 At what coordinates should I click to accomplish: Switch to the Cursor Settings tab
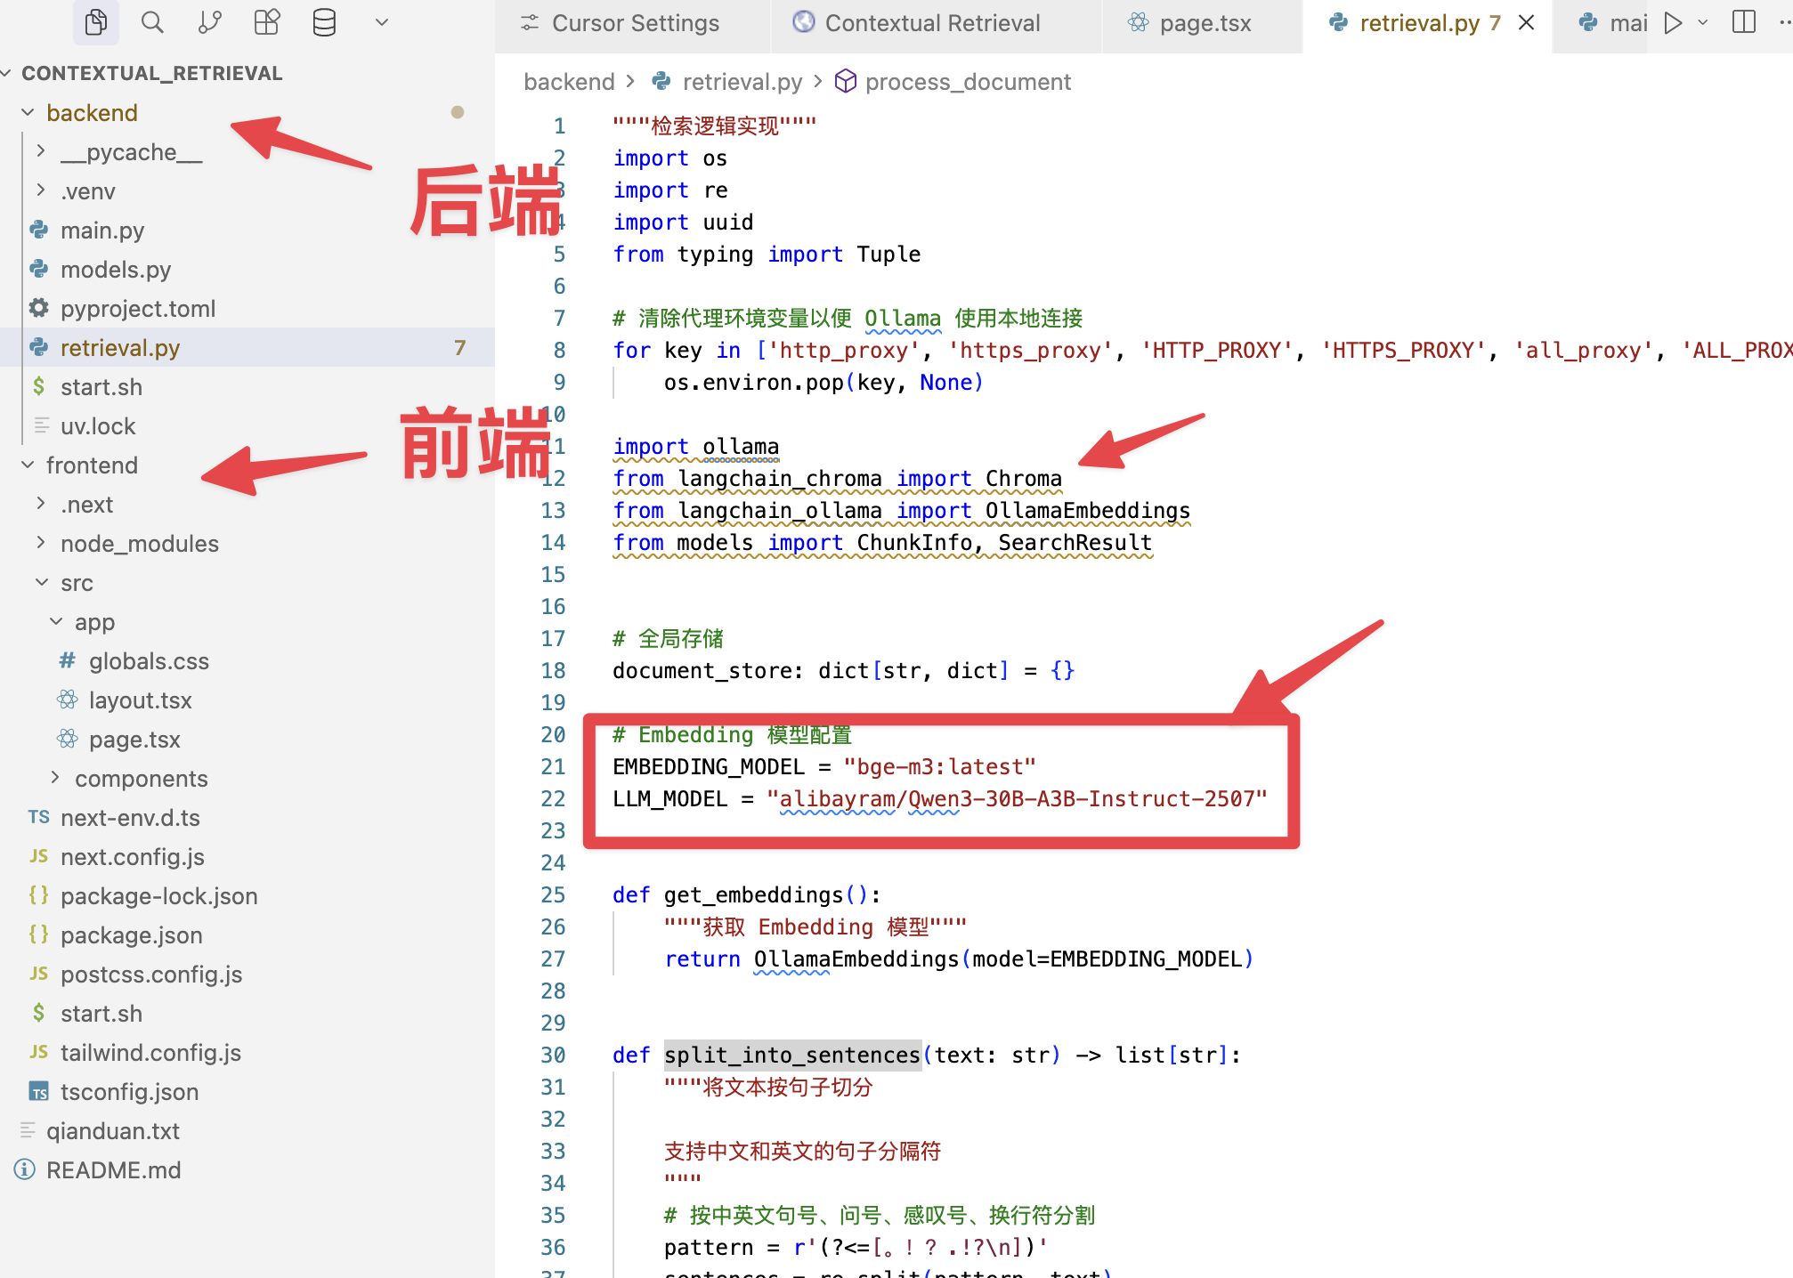point(634,23)
